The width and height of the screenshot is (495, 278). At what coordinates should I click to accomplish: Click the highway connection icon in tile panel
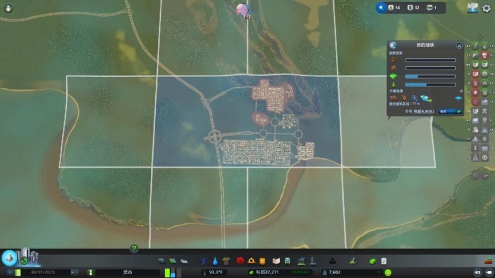click(393, 98)
